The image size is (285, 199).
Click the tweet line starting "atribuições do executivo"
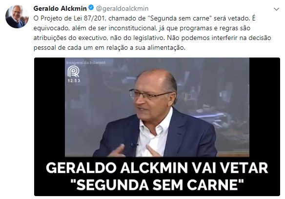coord(152,38)
